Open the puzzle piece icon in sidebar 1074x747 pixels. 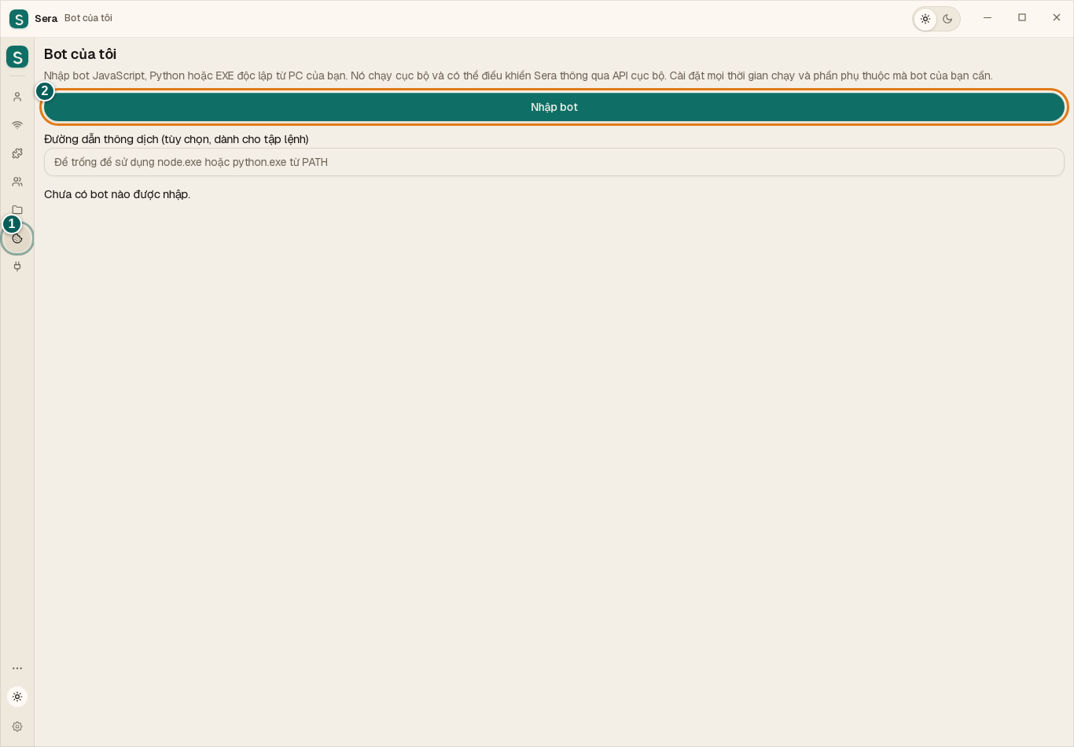pos(17,153)
